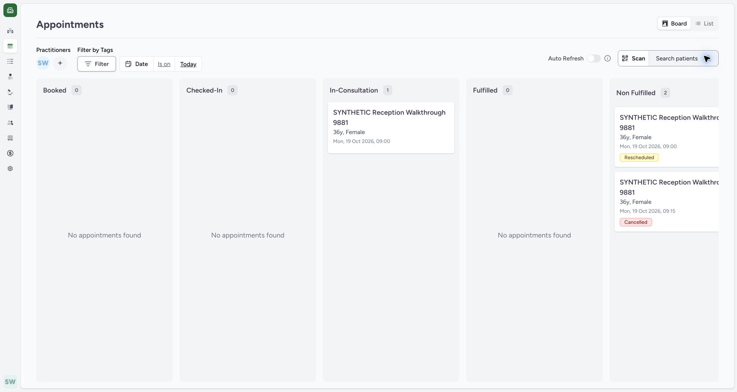737x392 pixels.
Task: Open the facility overview sidebar icon
Action: click(x=10, y=31)
